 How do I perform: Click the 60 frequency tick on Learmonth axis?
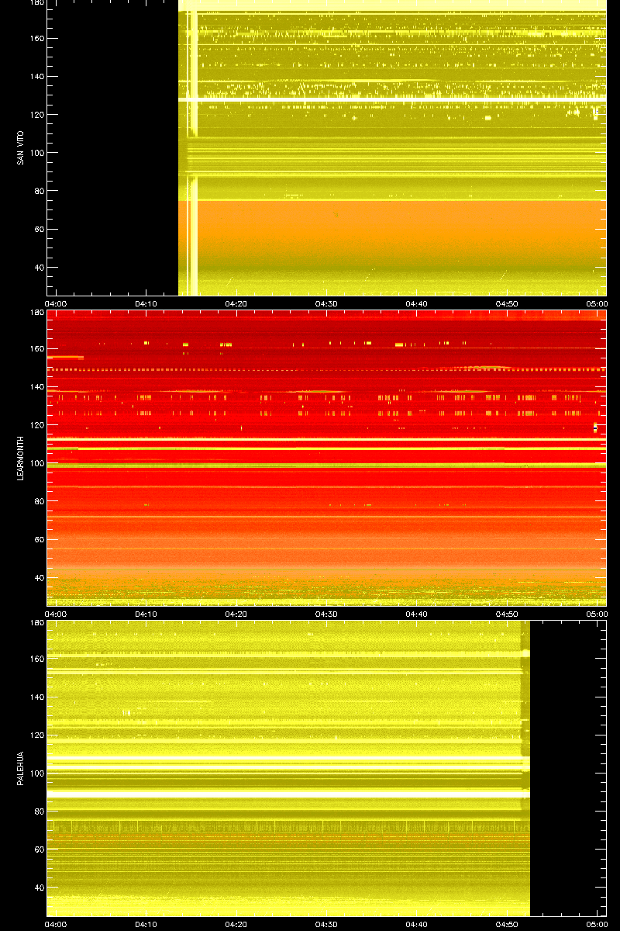click(39, 539)
